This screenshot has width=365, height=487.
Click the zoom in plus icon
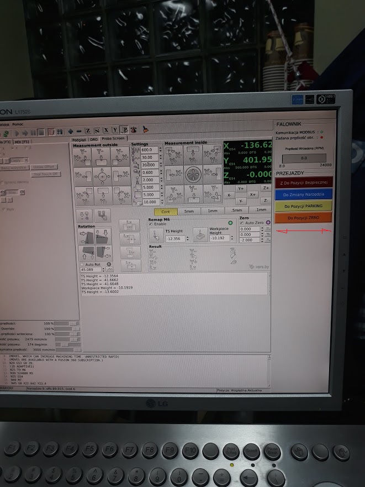[x=71, y=132]
